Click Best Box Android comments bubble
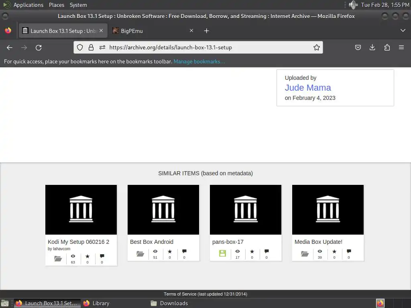 184,251
